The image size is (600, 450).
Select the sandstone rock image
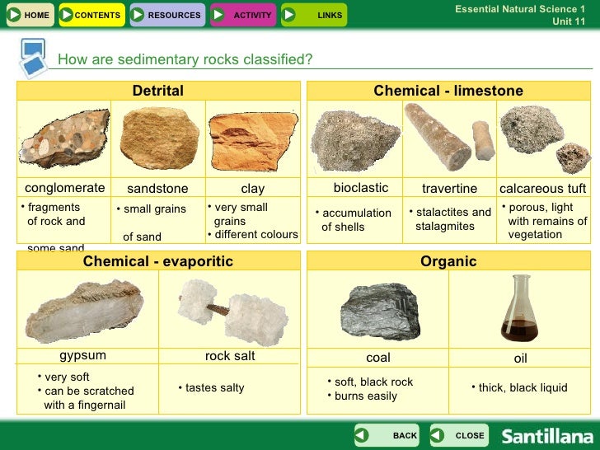(159, 138)
